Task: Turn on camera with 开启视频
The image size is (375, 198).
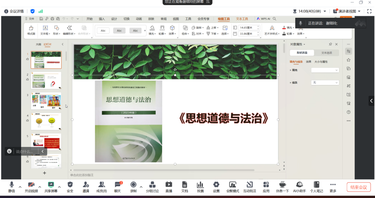Action: [31, 187]
